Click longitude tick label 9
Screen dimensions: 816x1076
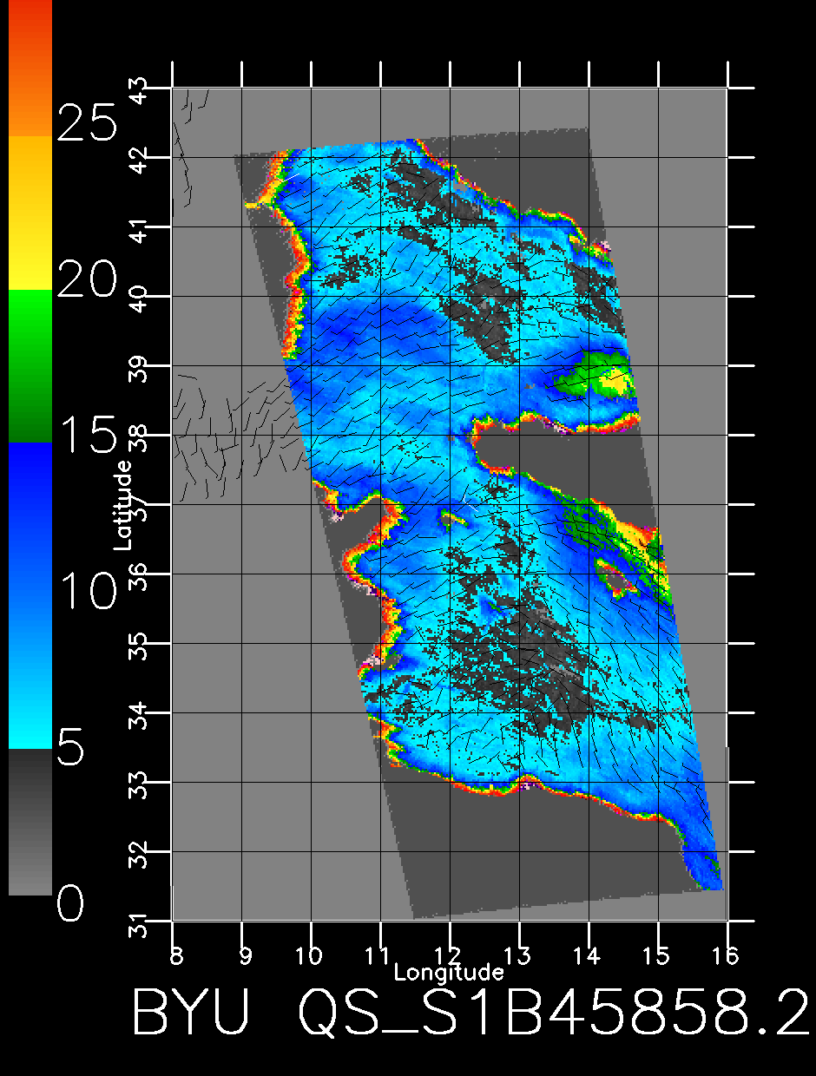pos(244,955)
